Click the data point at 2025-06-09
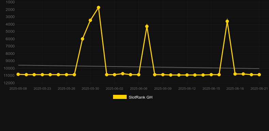 tap(163, 75)
